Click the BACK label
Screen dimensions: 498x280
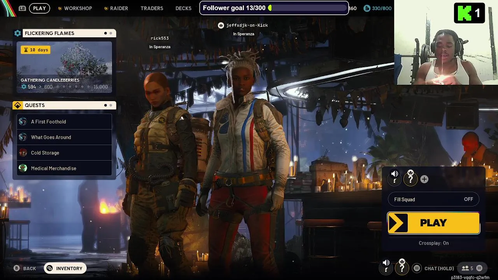pyautogui.click(x=30, y=268)
